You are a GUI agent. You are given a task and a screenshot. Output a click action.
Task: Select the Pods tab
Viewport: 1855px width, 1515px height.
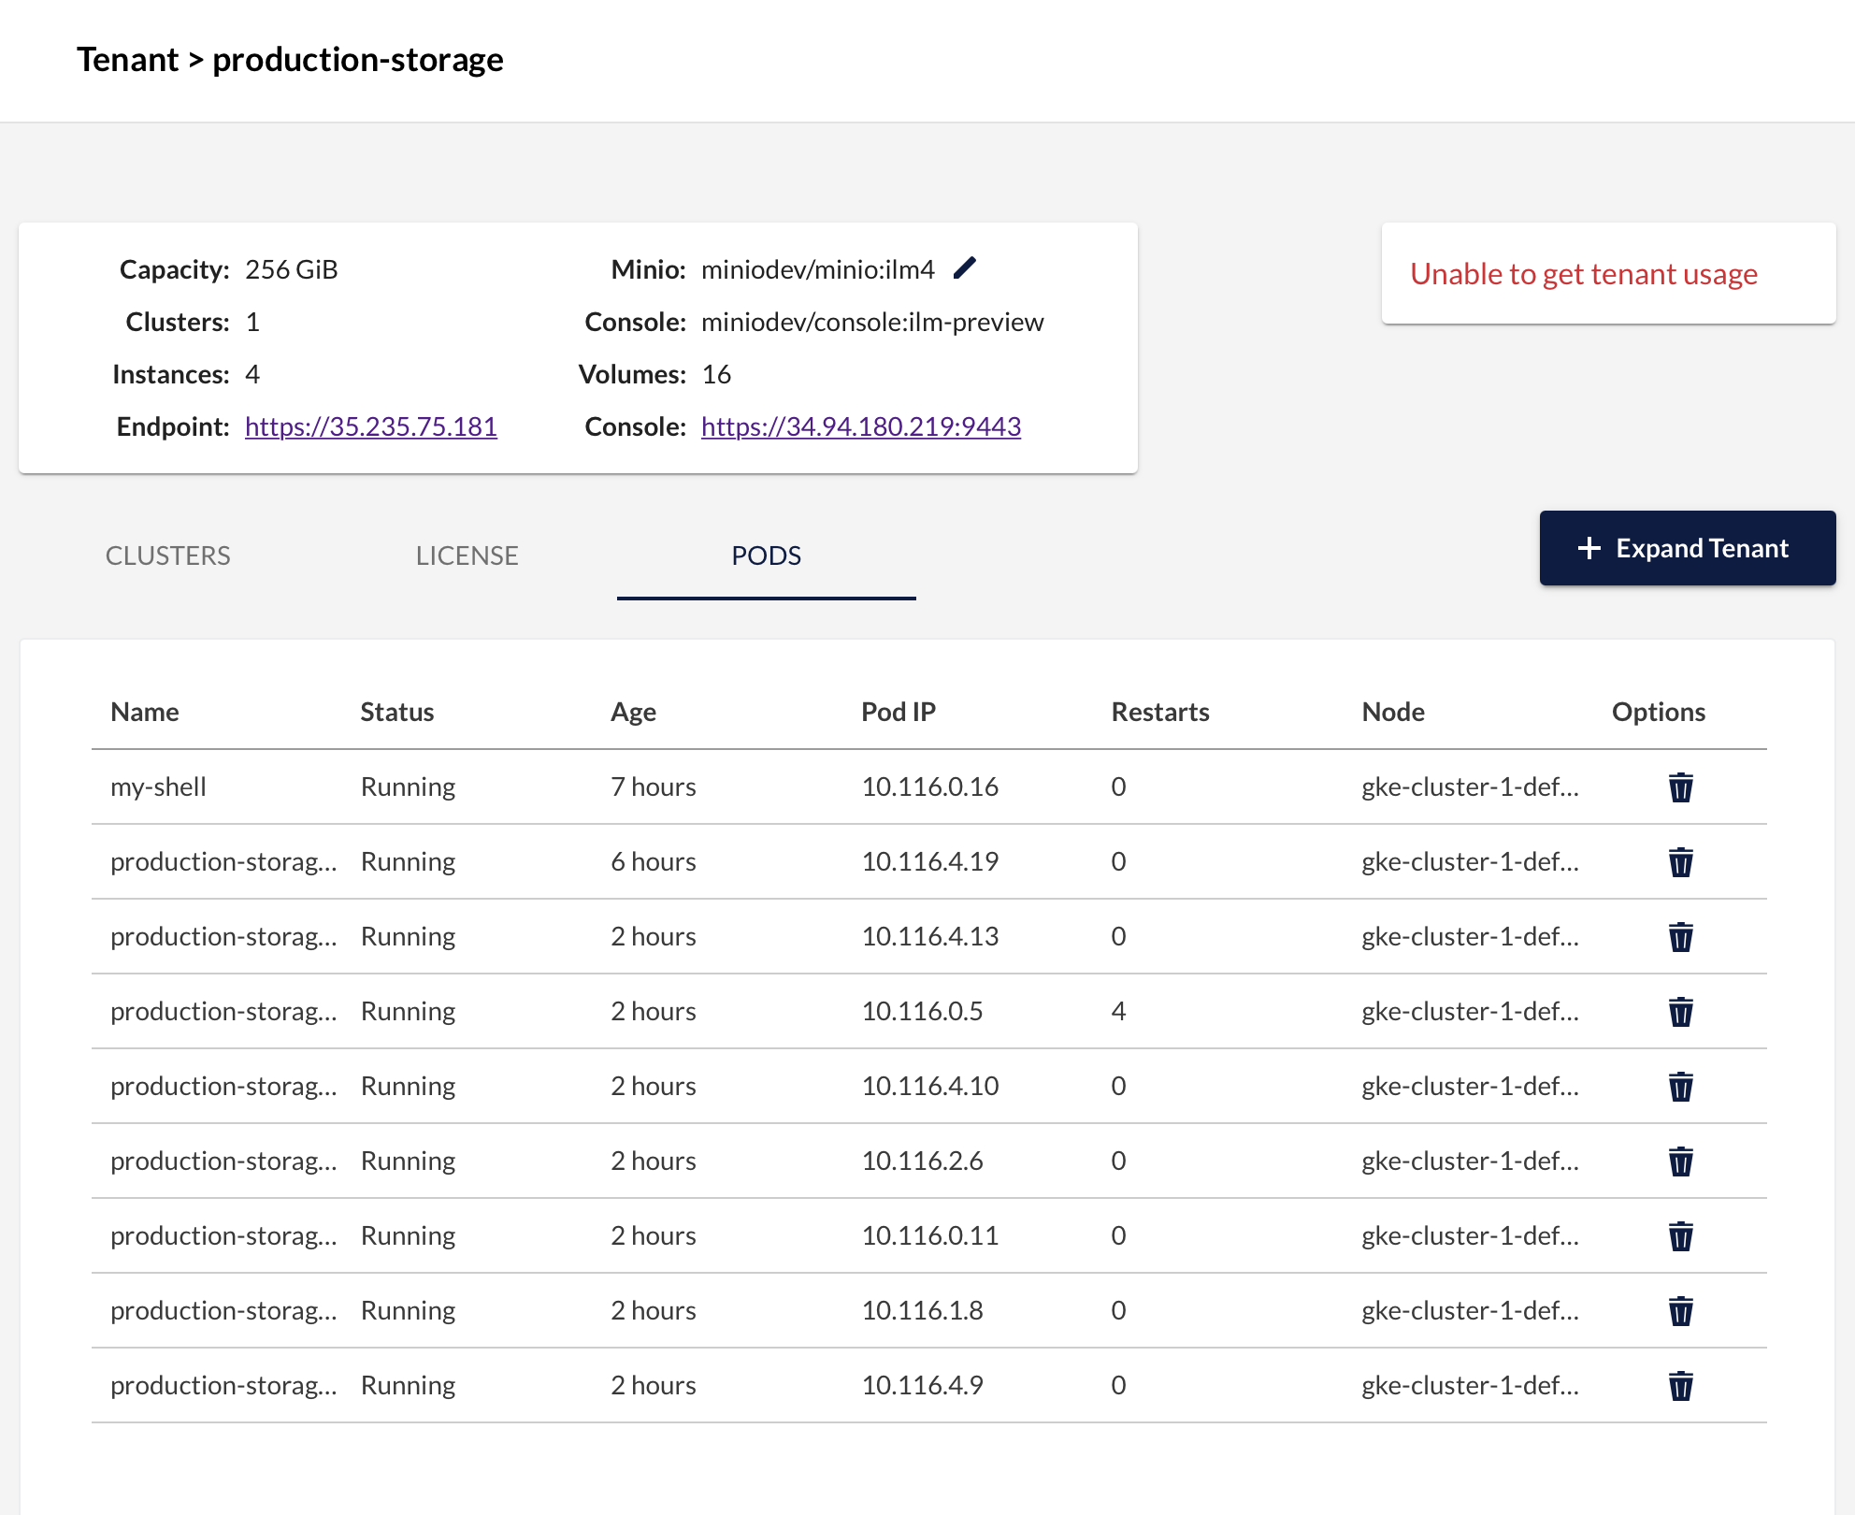(x=766, y=555)
